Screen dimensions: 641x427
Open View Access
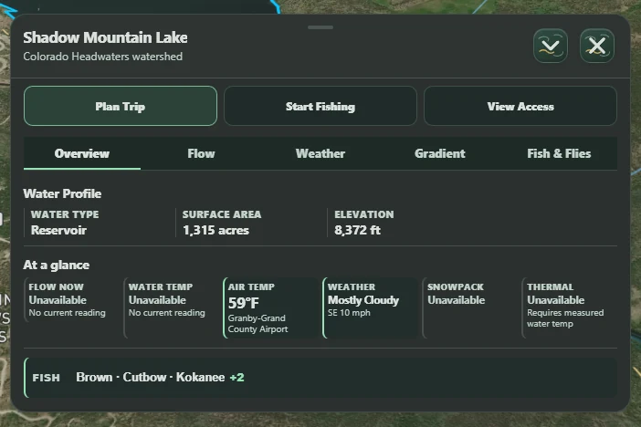pos(520,106)
